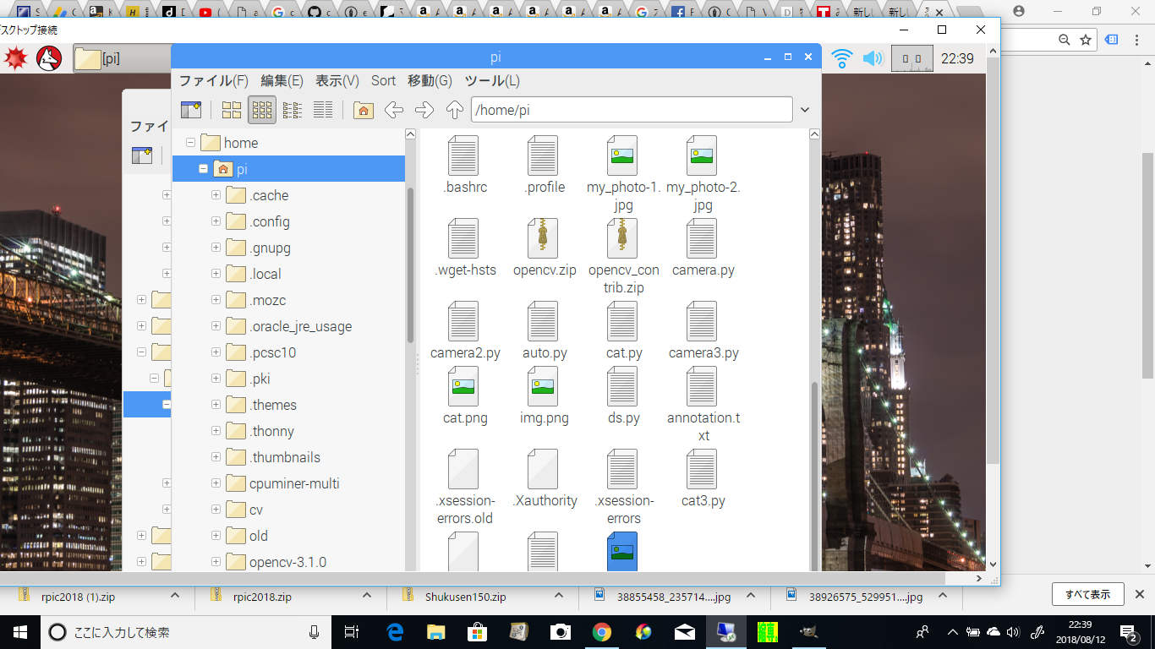Select the camera.py file icon
1155x649 pixels.
tap(702, 239)
